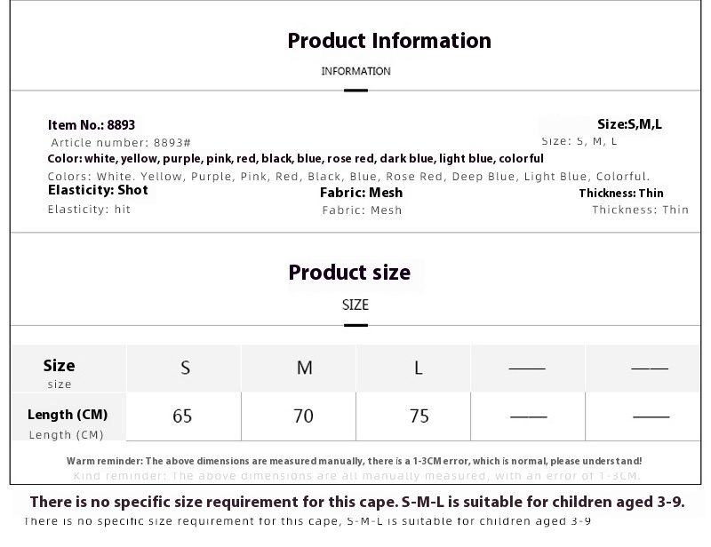The image size is (711, 547).
Task: Select the M column header cell
Action: (x=299, y=368)
